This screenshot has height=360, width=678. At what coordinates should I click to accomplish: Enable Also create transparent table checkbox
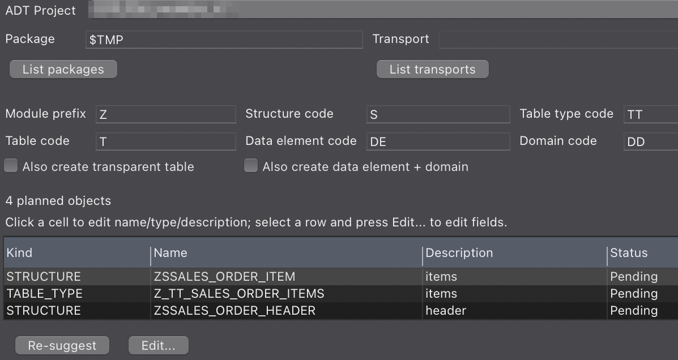[x=11, y=166]
